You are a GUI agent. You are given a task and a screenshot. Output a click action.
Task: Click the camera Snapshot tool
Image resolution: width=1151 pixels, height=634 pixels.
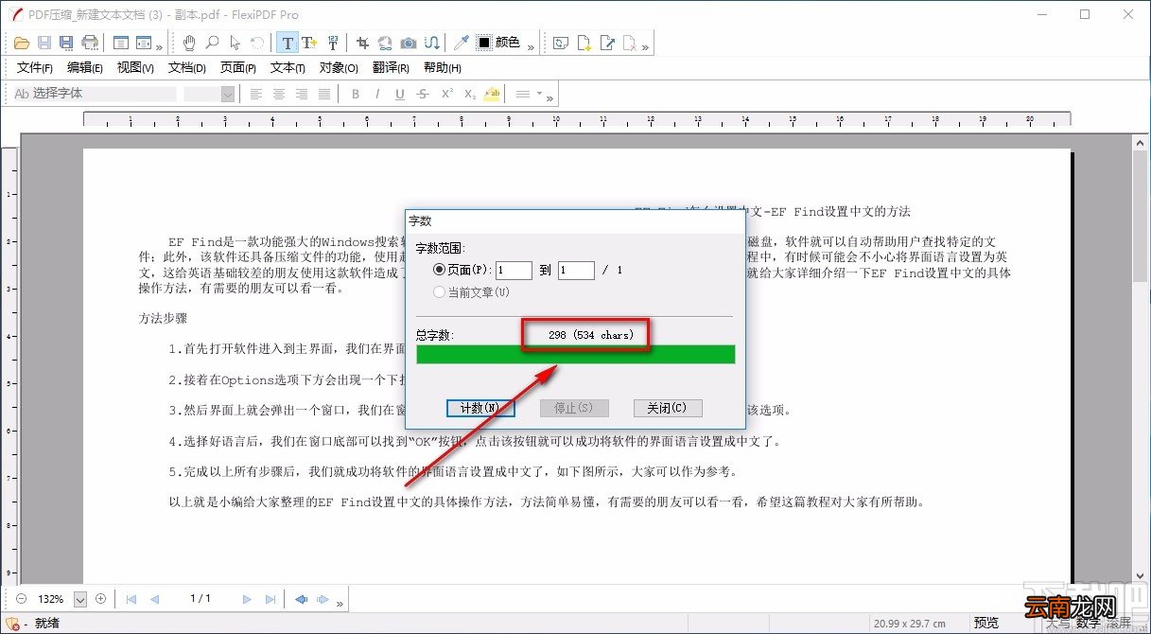coord(409,43)
